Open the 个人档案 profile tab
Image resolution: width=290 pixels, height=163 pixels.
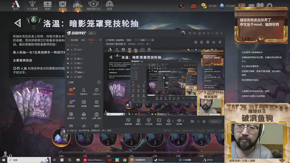pyautogui.click(x=32, y=5)
